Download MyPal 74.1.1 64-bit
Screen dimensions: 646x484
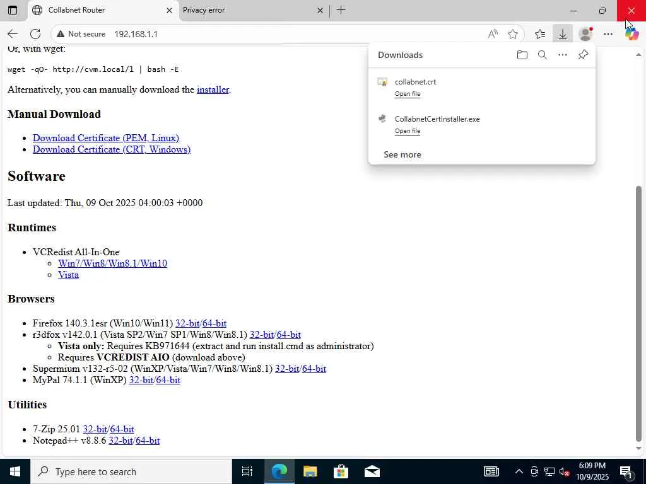[x=168, y=380]
